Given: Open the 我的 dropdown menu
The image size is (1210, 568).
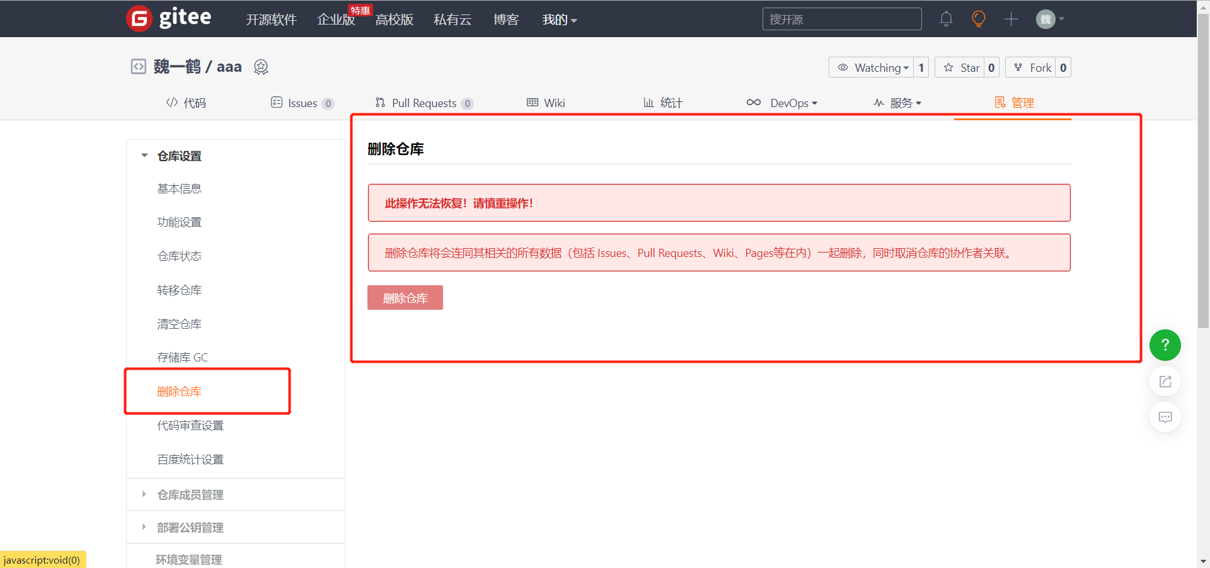Looking at the screenshot, I should pos(560,20).
